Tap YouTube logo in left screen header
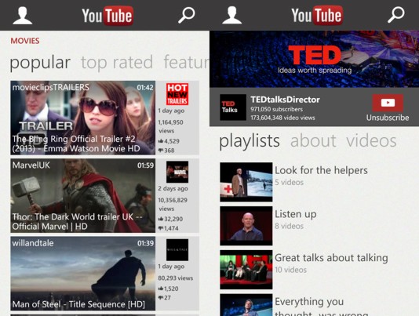 click(x=107, y=16)
